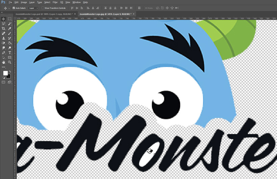This screenshot has width=277, height=179.
Task: Click the Align Bottom Edges icon
Action: click(82, 8)
